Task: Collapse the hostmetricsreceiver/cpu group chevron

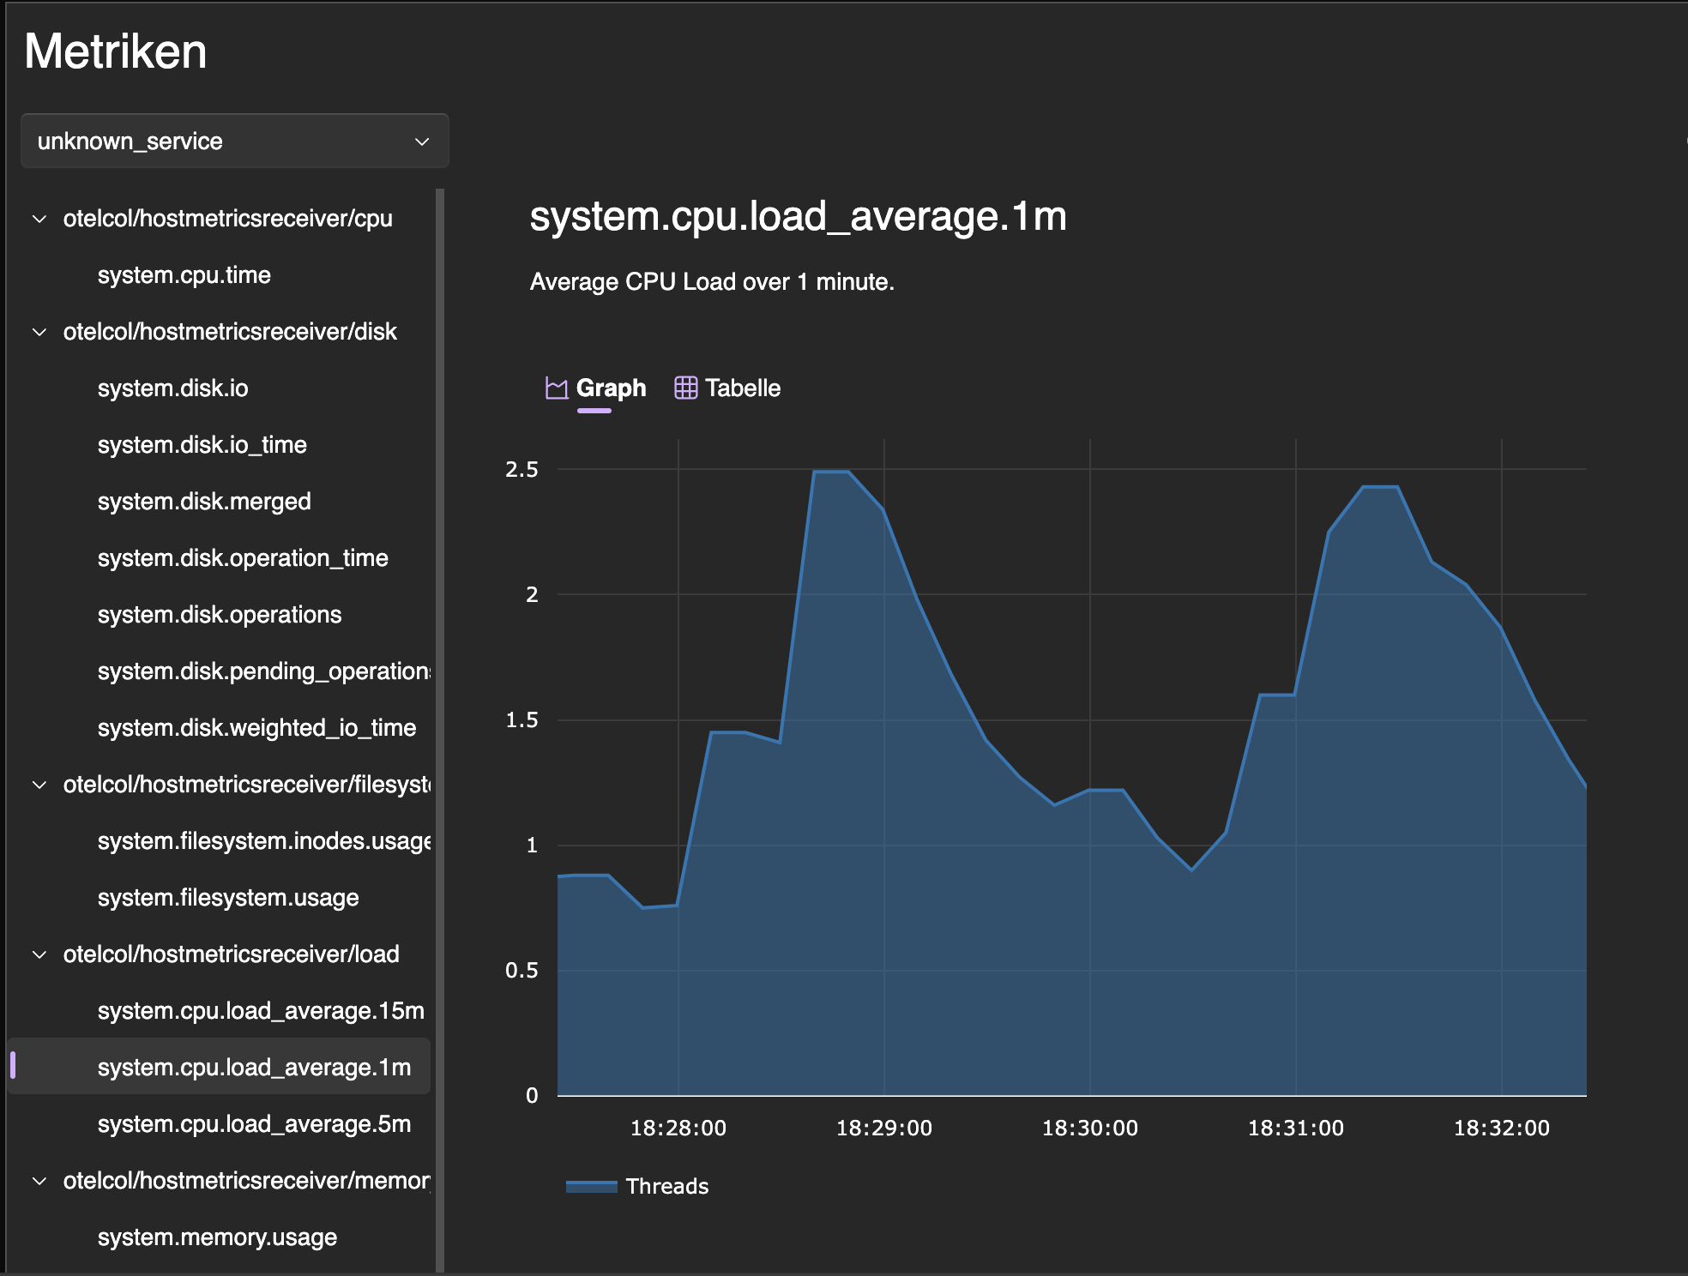Action: [39, 219]
